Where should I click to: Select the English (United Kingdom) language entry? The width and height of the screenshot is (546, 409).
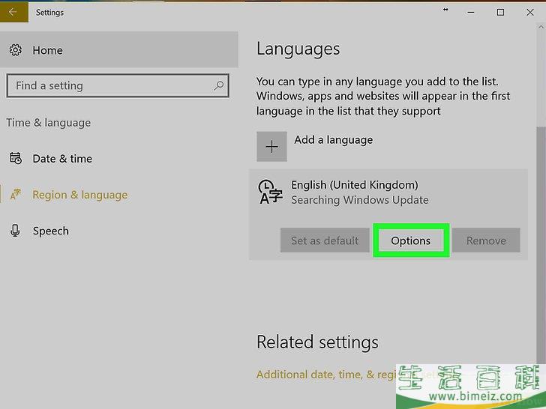(x=388, y=193)
